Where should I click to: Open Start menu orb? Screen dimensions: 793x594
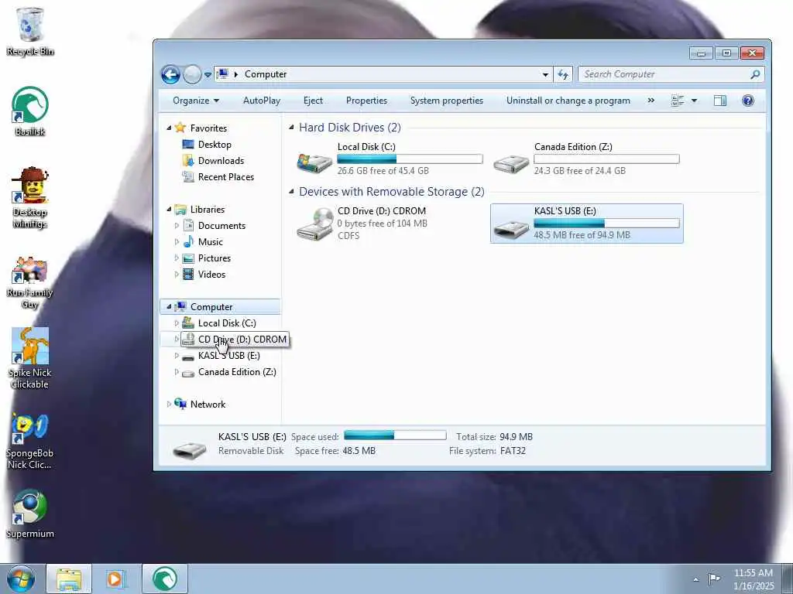point(21,579)
